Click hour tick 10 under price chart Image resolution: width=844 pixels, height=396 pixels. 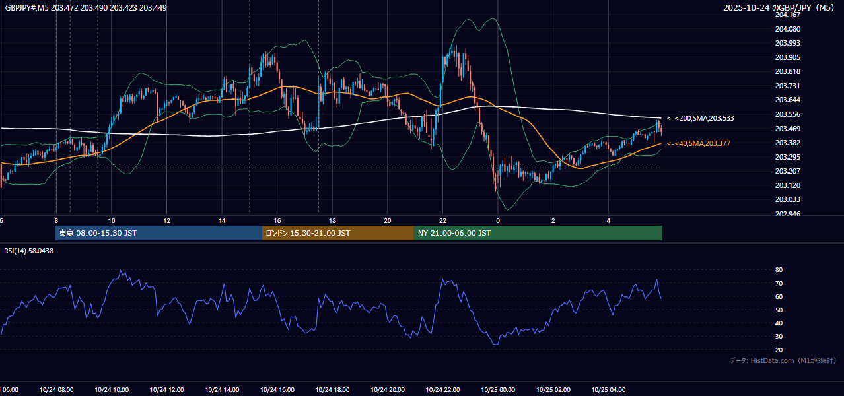pos(112,221)
